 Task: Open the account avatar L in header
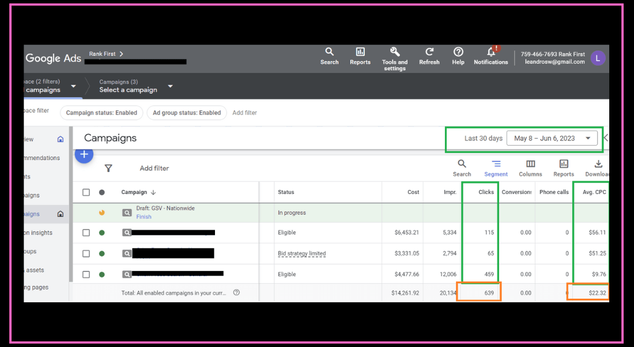(598, 58)
